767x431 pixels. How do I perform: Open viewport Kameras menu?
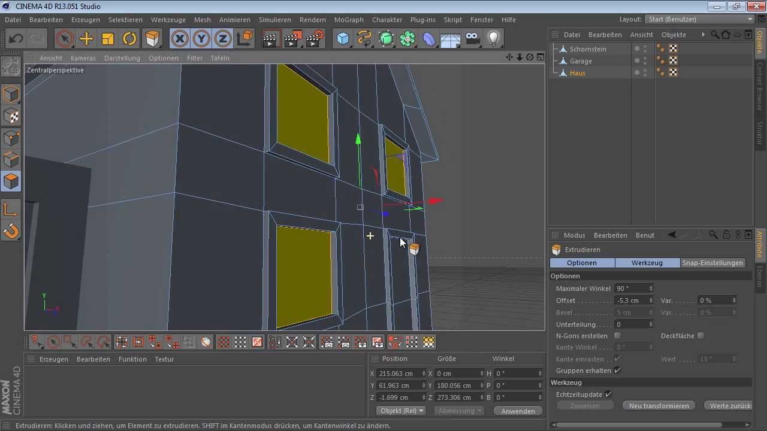click(83, 58)
